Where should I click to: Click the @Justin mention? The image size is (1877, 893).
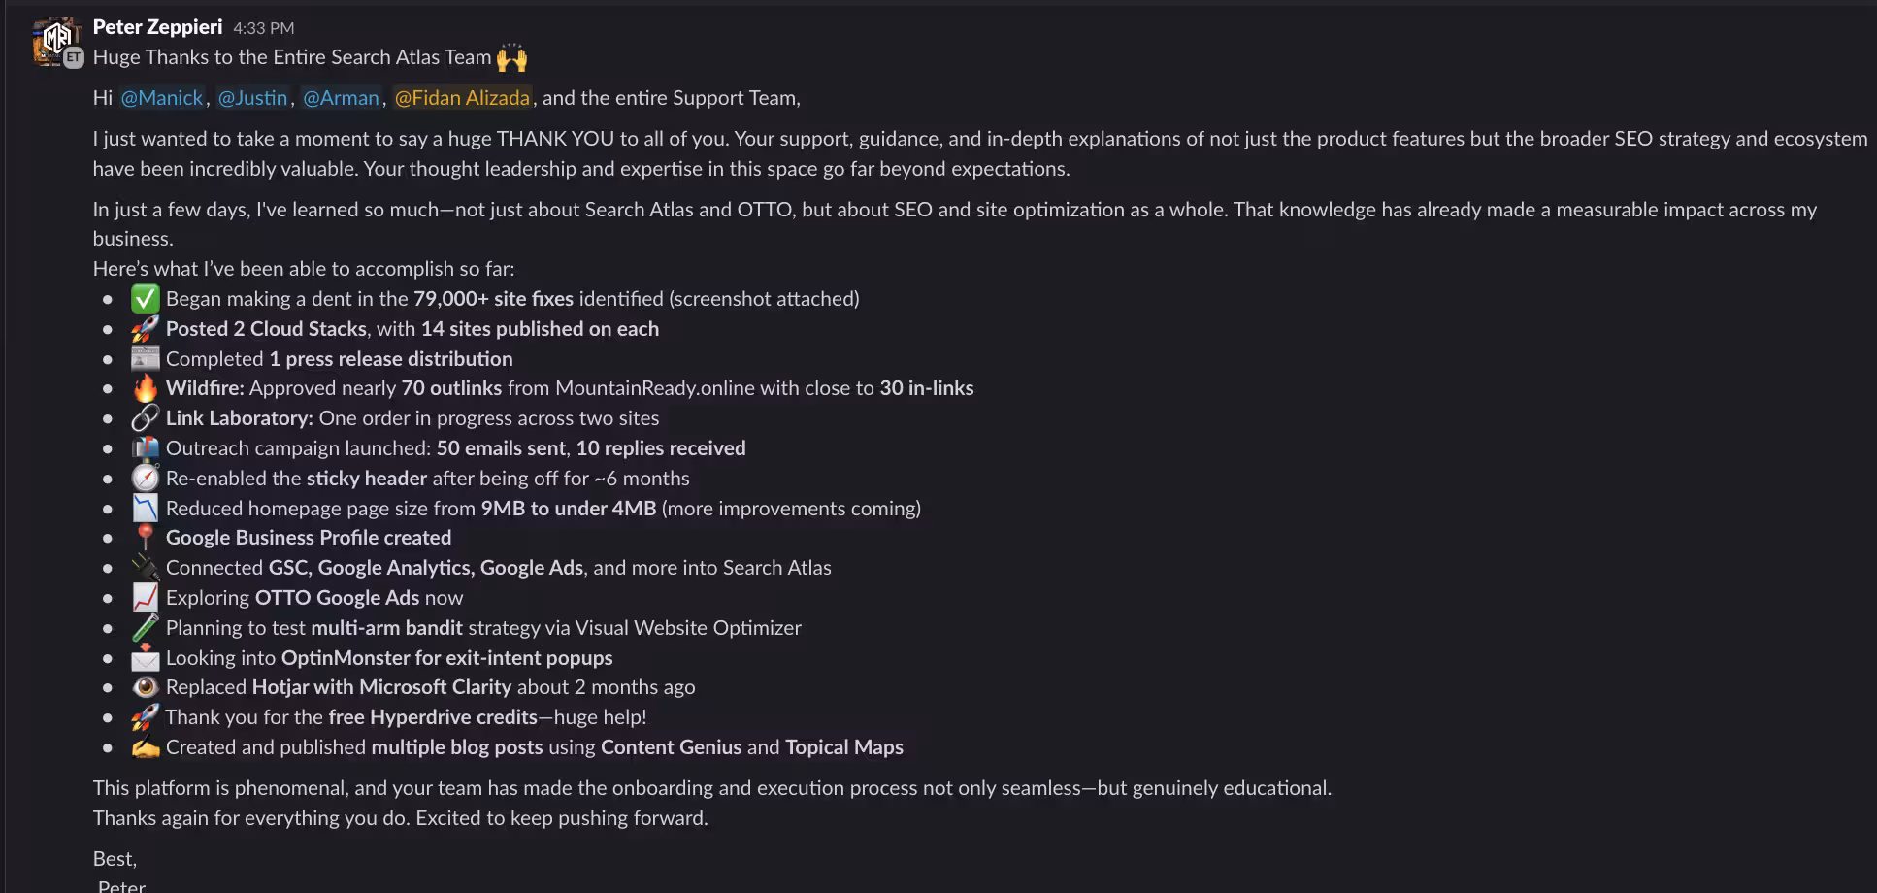pos(252,98)
